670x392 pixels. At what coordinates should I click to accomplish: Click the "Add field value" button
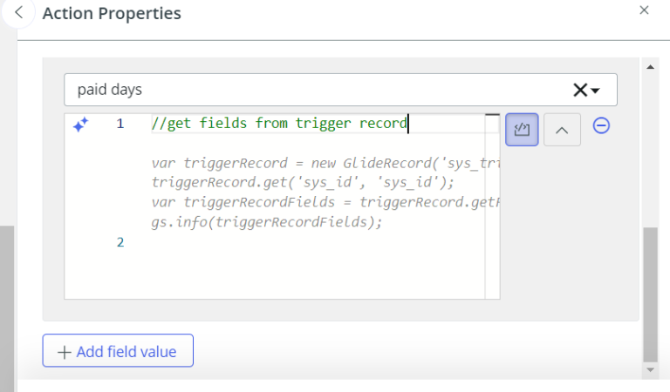click(x=118, y=351)
